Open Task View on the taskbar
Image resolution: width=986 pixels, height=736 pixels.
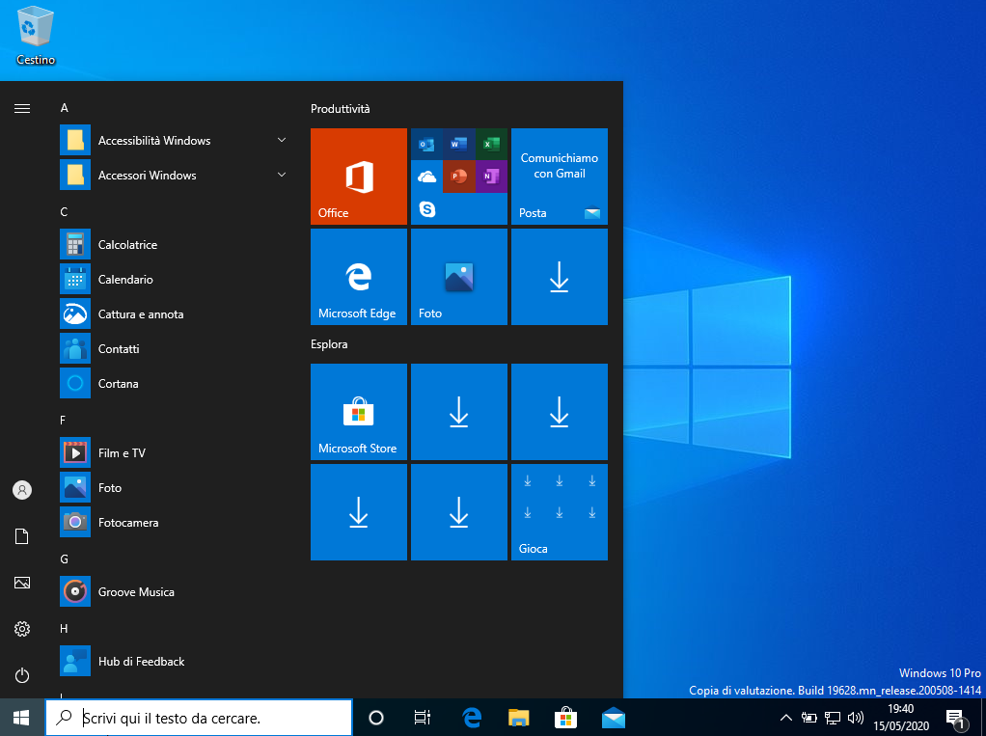click(x=423, y=717)
